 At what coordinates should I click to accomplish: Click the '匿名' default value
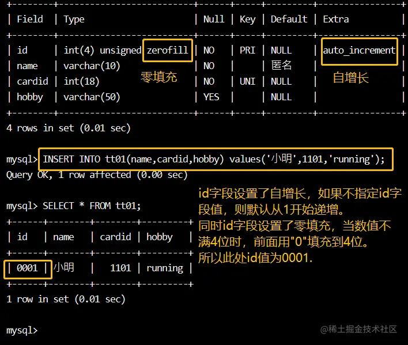[281, 65]
